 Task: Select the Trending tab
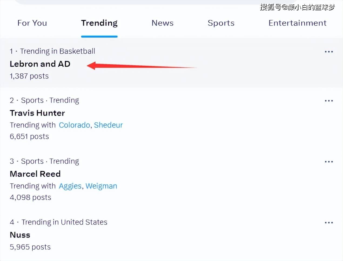(99, 23)
